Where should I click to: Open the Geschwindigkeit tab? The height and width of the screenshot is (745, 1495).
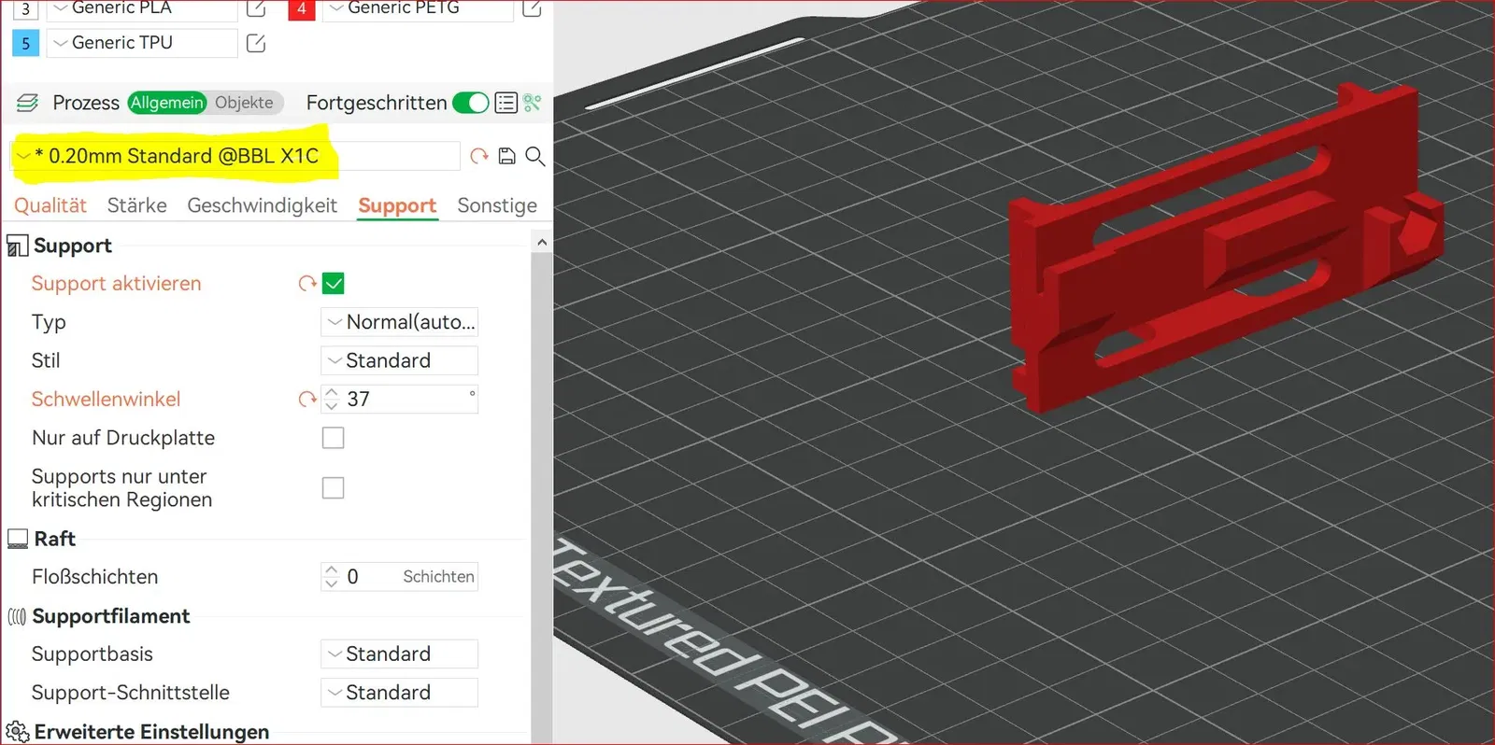(262, 205)
